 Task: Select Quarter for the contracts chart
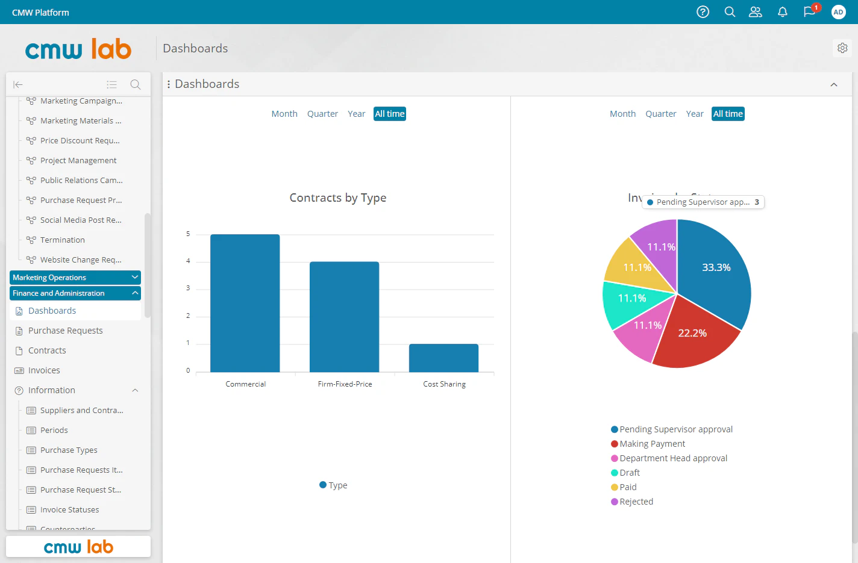click(x=322, y=113)
